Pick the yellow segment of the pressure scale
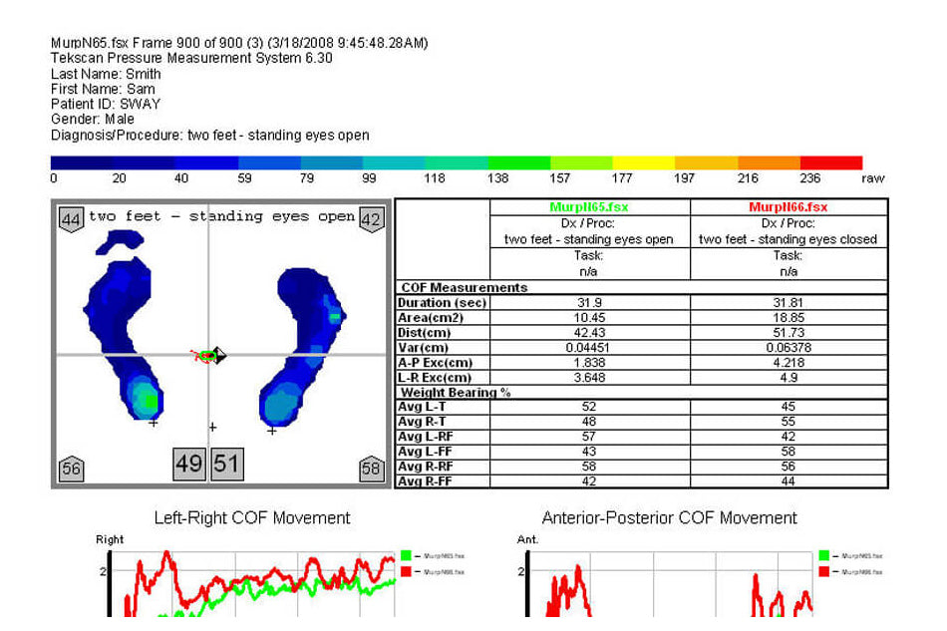 (643, 162)
